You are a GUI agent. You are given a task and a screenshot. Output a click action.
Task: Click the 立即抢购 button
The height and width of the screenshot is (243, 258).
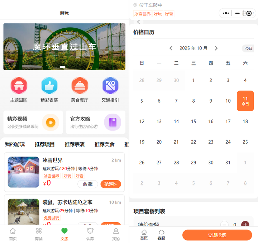tap(217, 235)
